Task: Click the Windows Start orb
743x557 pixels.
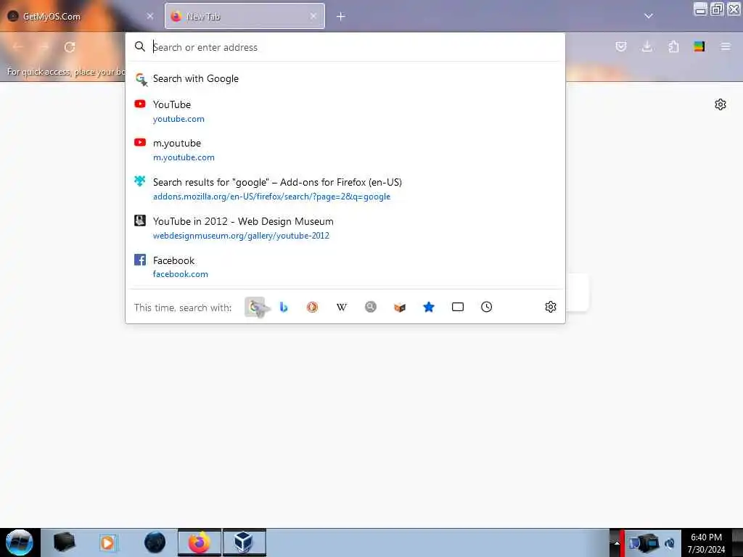Action: [x=20, y=542]
